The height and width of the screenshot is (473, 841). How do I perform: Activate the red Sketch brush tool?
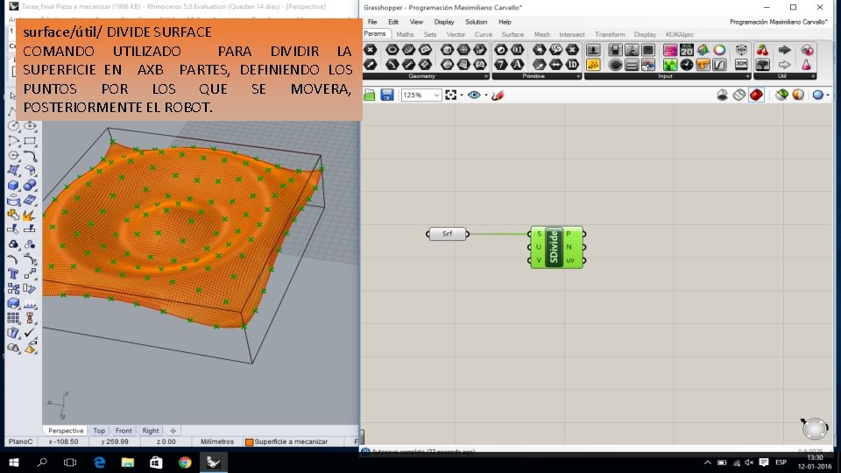(498, 95)
